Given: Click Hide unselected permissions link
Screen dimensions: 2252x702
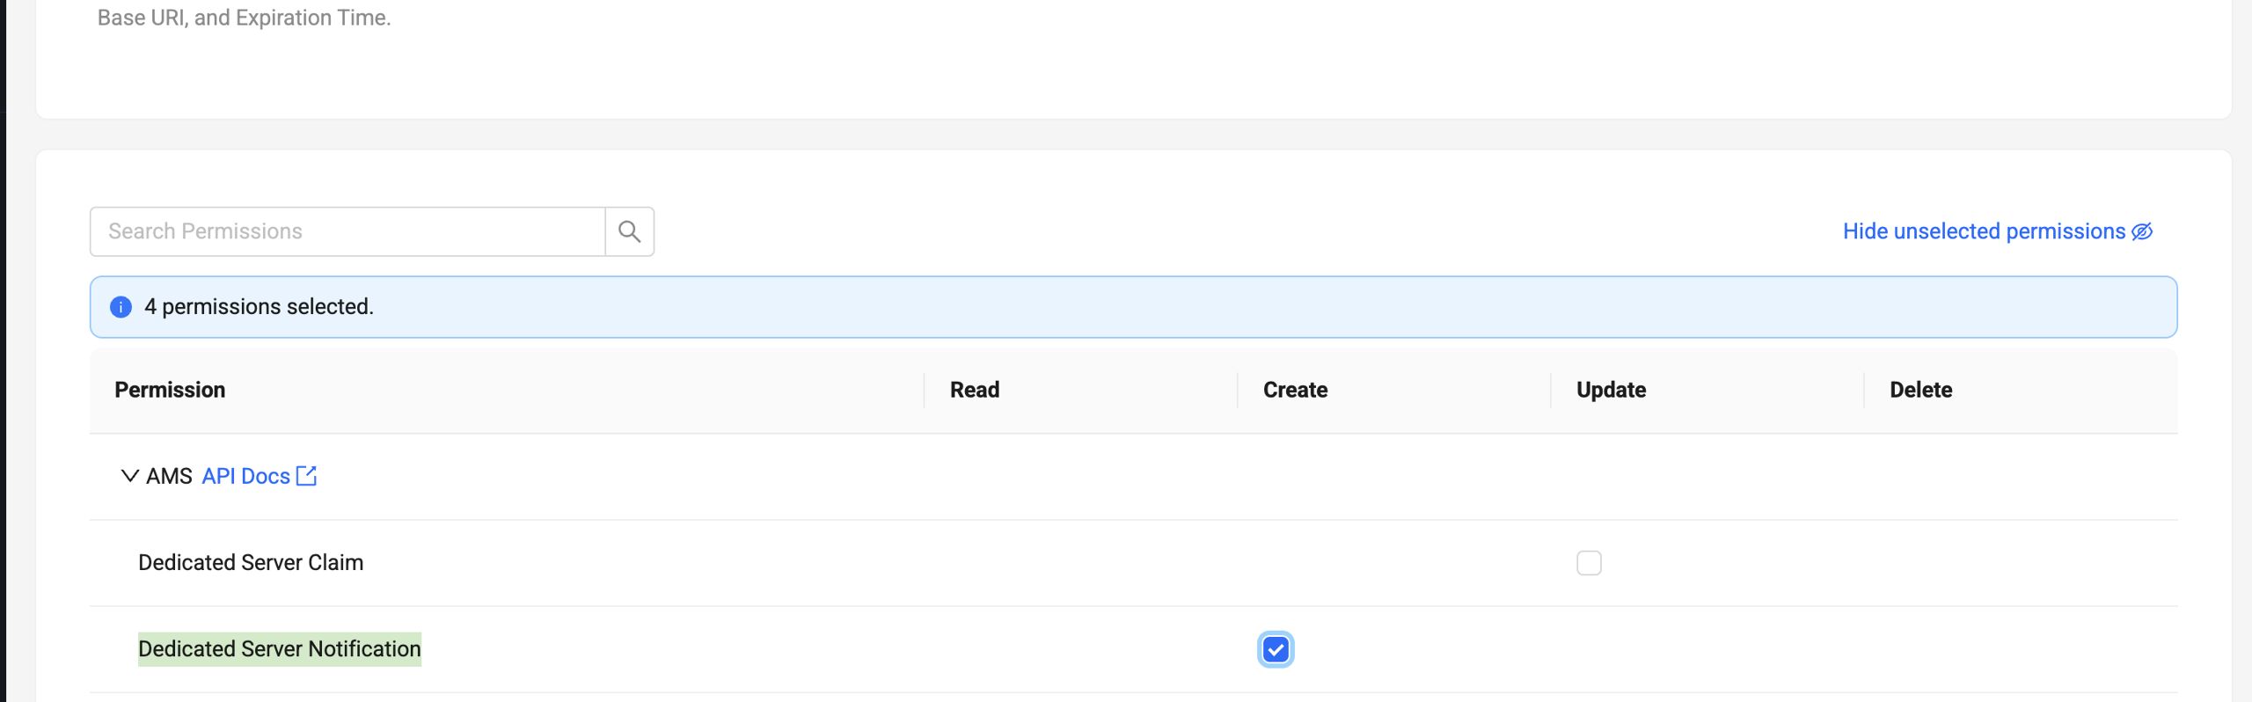Looking at the screenshot, I should pyautogui.click(x=1984, y=231).
